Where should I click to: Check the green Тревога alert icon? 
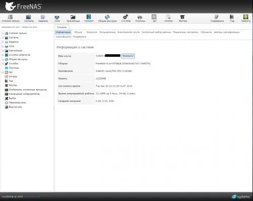tap(245, 18)
